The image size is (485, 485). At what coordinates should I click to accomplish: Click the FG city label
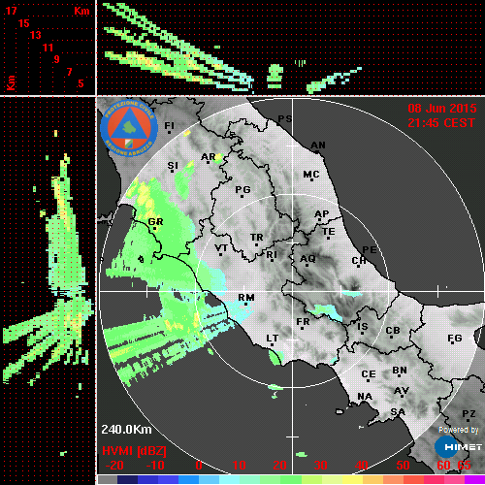tap(455, 339)
